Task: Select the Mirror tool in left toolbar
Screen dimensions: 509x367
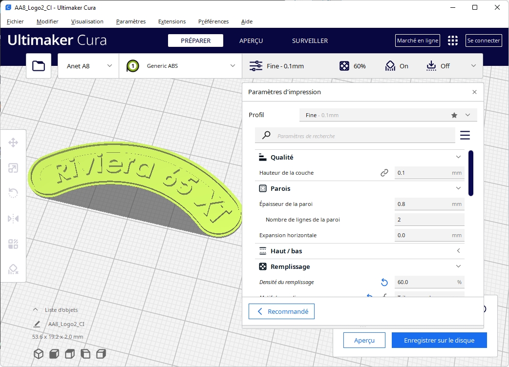Action: point(13,219)
